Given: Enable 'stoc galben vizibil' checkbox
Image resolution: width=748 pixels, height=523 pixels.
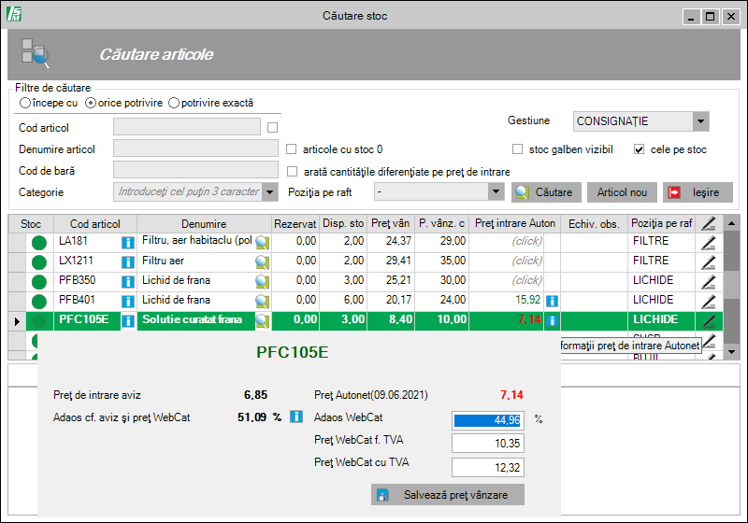Looking at the screenshot, I should click(x=517, y=149).
